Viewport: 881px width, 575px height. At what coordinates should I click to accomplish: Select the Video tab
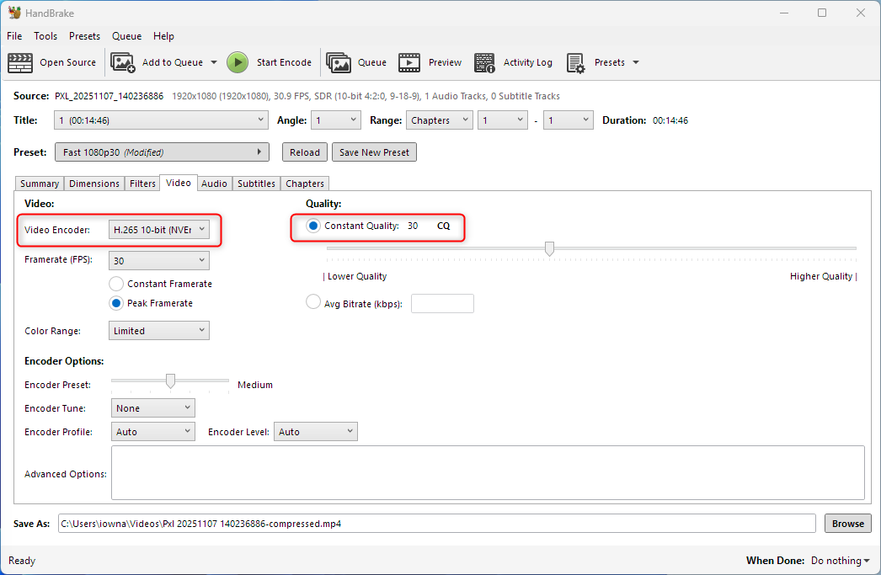[x=178, y=183]
